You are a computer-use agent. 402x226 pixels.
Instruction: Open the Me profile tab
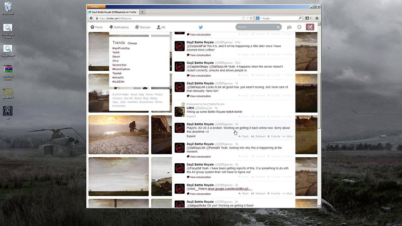tap(161, 27)
